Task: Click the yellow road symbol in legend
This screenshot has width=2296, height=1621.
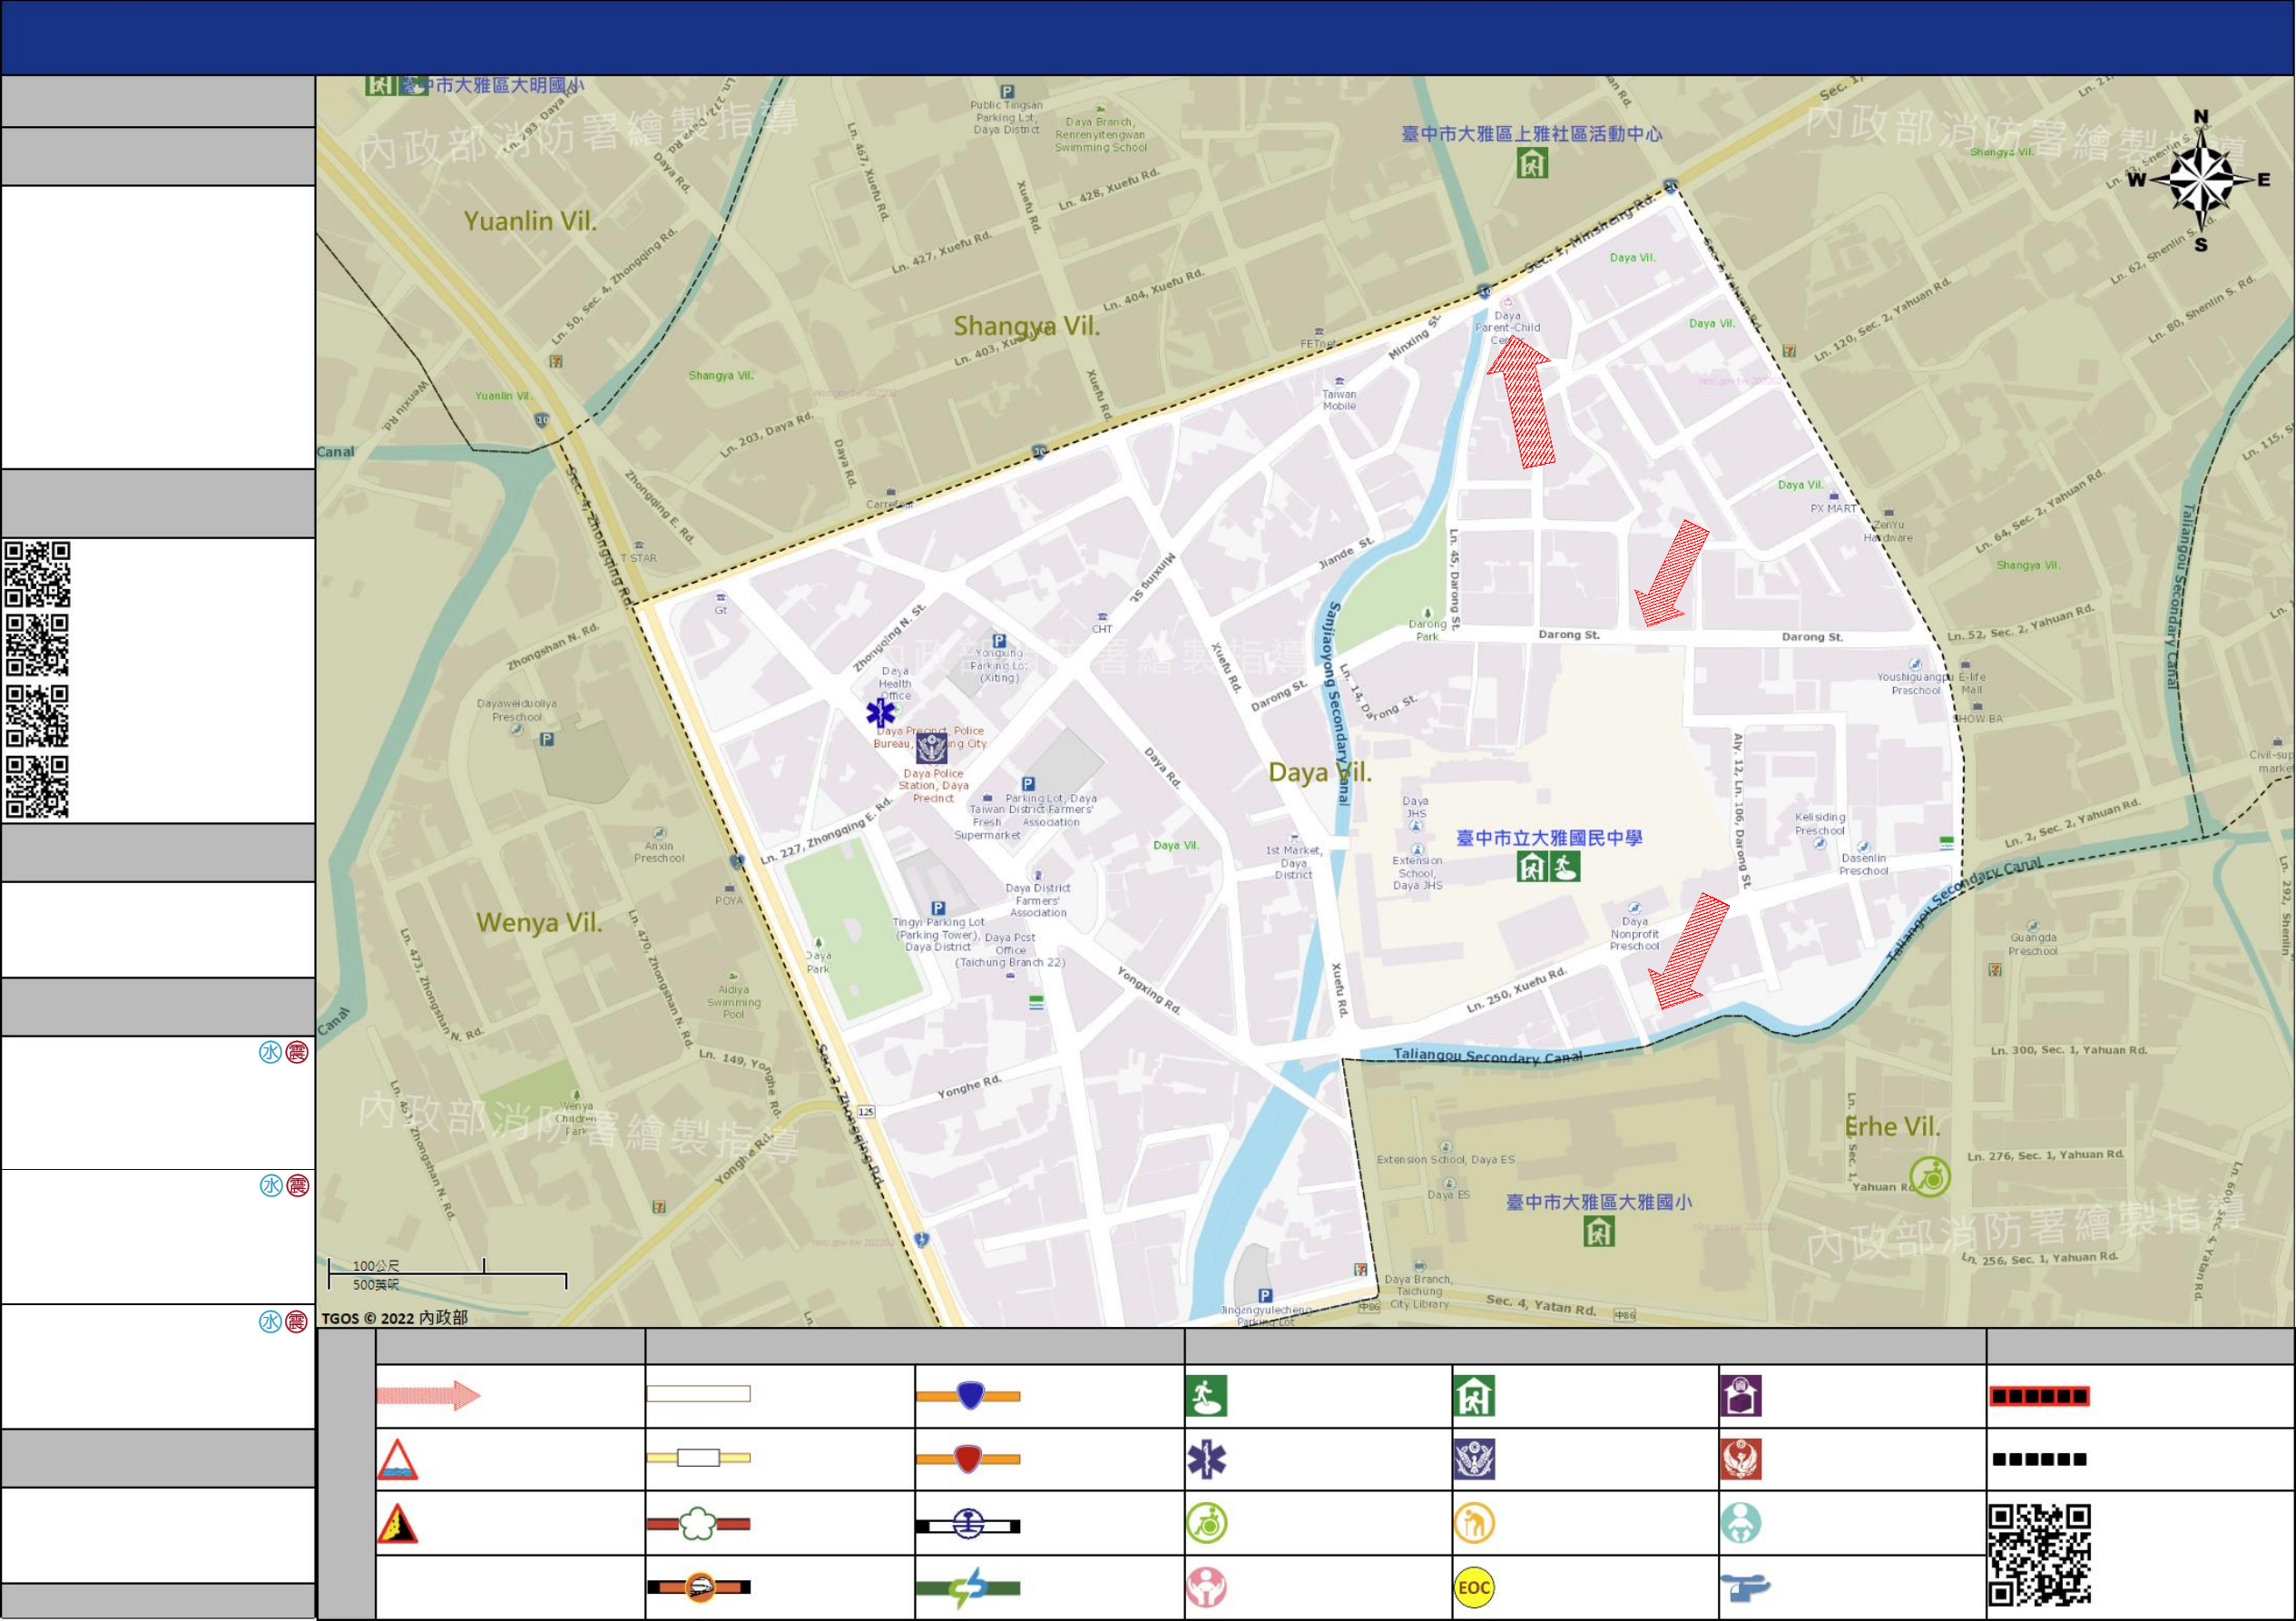Action: click(x=698, y=1458)
